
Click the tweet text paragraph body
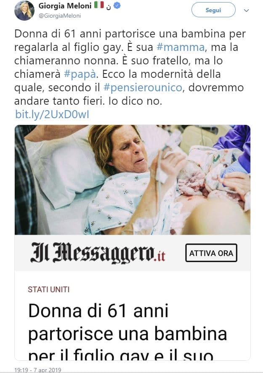tap(130, 68)
